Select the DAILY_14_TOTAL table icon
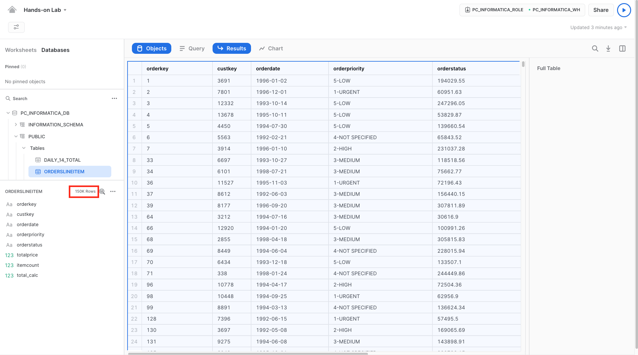This screenshot has width=638, height=355. coord(38,160)
